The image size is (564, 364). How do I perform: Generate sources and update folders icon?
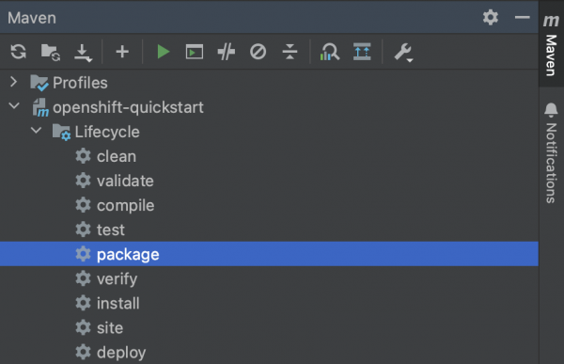click(51, 53)
